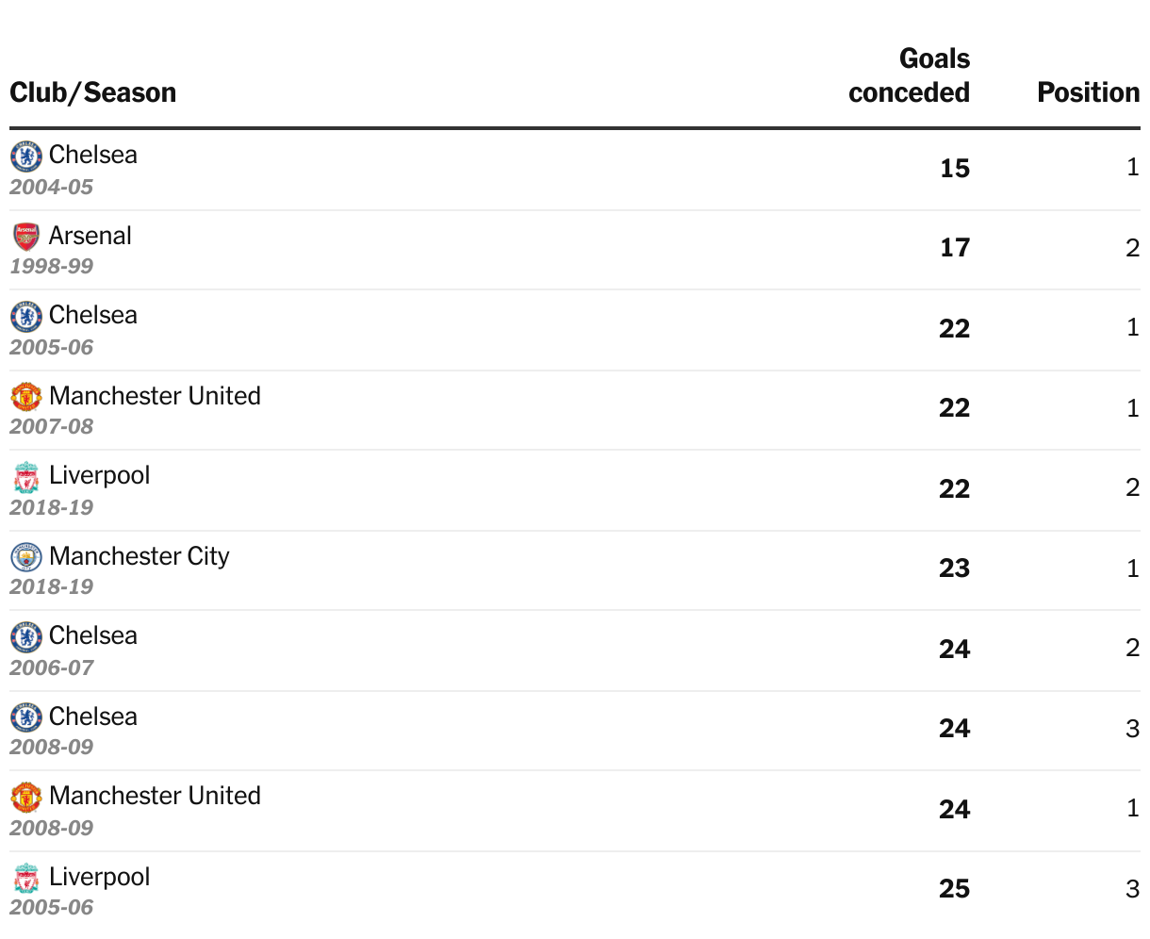The height and width of the screenshot is (939, 1150).
Task: Click the Liverpool crest for 2018-19
Action: pos(25,477)
